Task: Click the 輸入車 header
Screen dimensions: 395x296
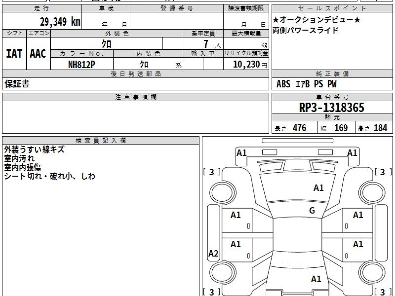Action: click(x=203, y=54)
